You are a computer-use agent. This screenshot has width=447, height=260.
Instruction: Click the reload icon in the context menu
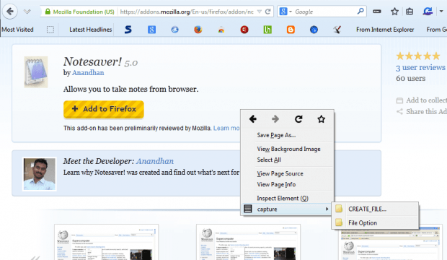(298, 119)
